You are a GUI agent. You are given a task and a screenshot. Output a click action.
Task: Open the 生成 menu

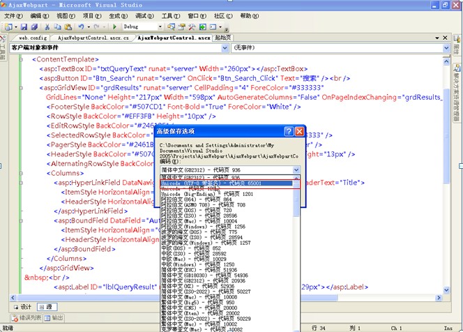[x=118, y=15]
